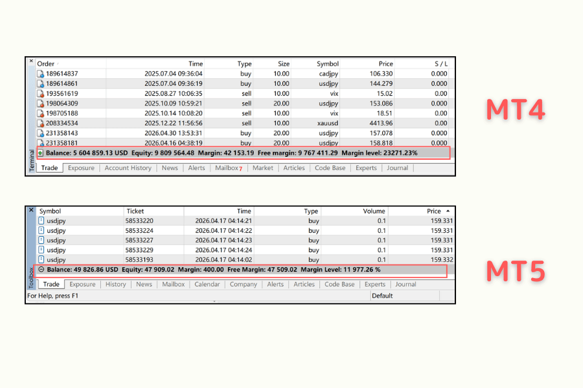Click MT5 price 159.332

pos(442,259)
